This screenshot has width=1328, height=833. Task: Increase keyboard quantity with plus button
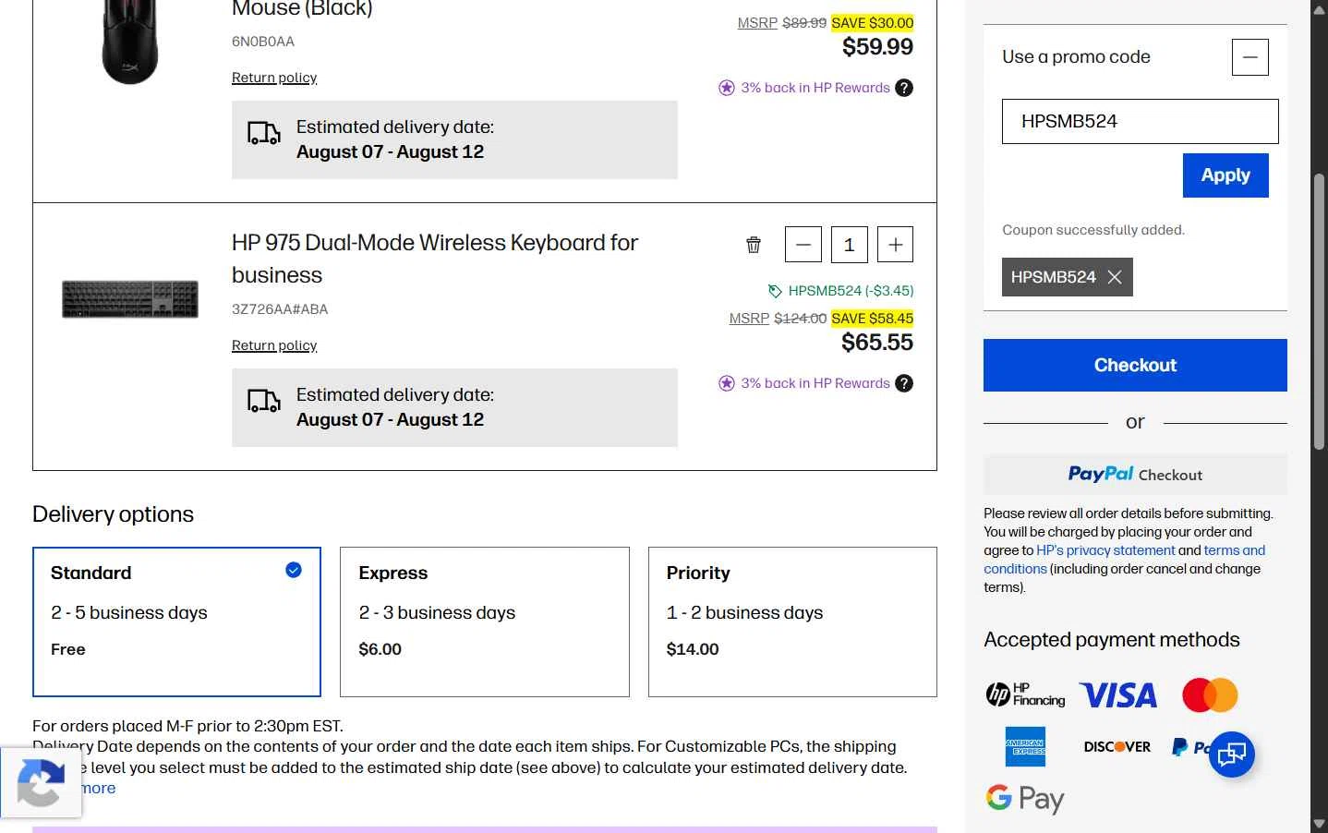(x=895, y=245)
